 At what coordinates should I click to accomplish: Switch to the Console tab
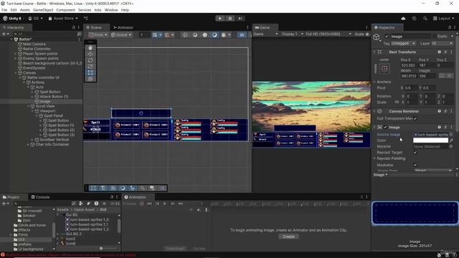(x=40, y=197)
